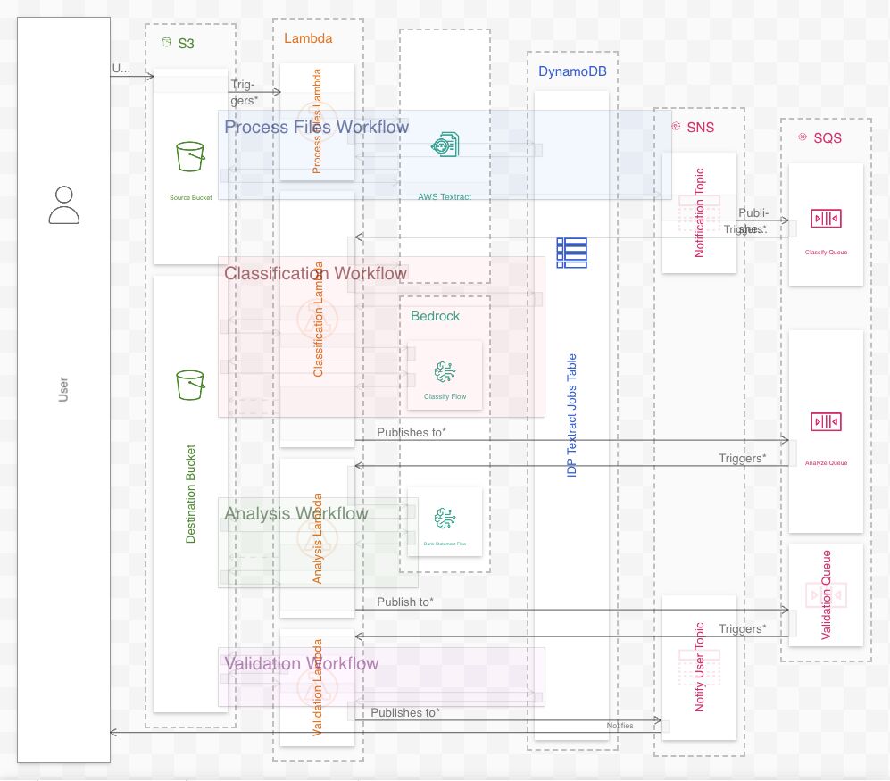This screenshot has height=781, width=890.
Task: Click the Bedrock group label
Action: pos(435,316)
